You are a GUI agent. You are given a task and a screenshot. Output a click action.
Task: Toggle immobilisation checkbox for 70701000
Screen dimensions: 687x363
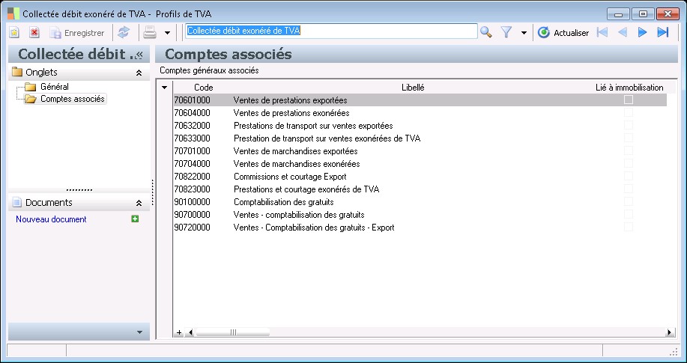(x=629, y=150)
